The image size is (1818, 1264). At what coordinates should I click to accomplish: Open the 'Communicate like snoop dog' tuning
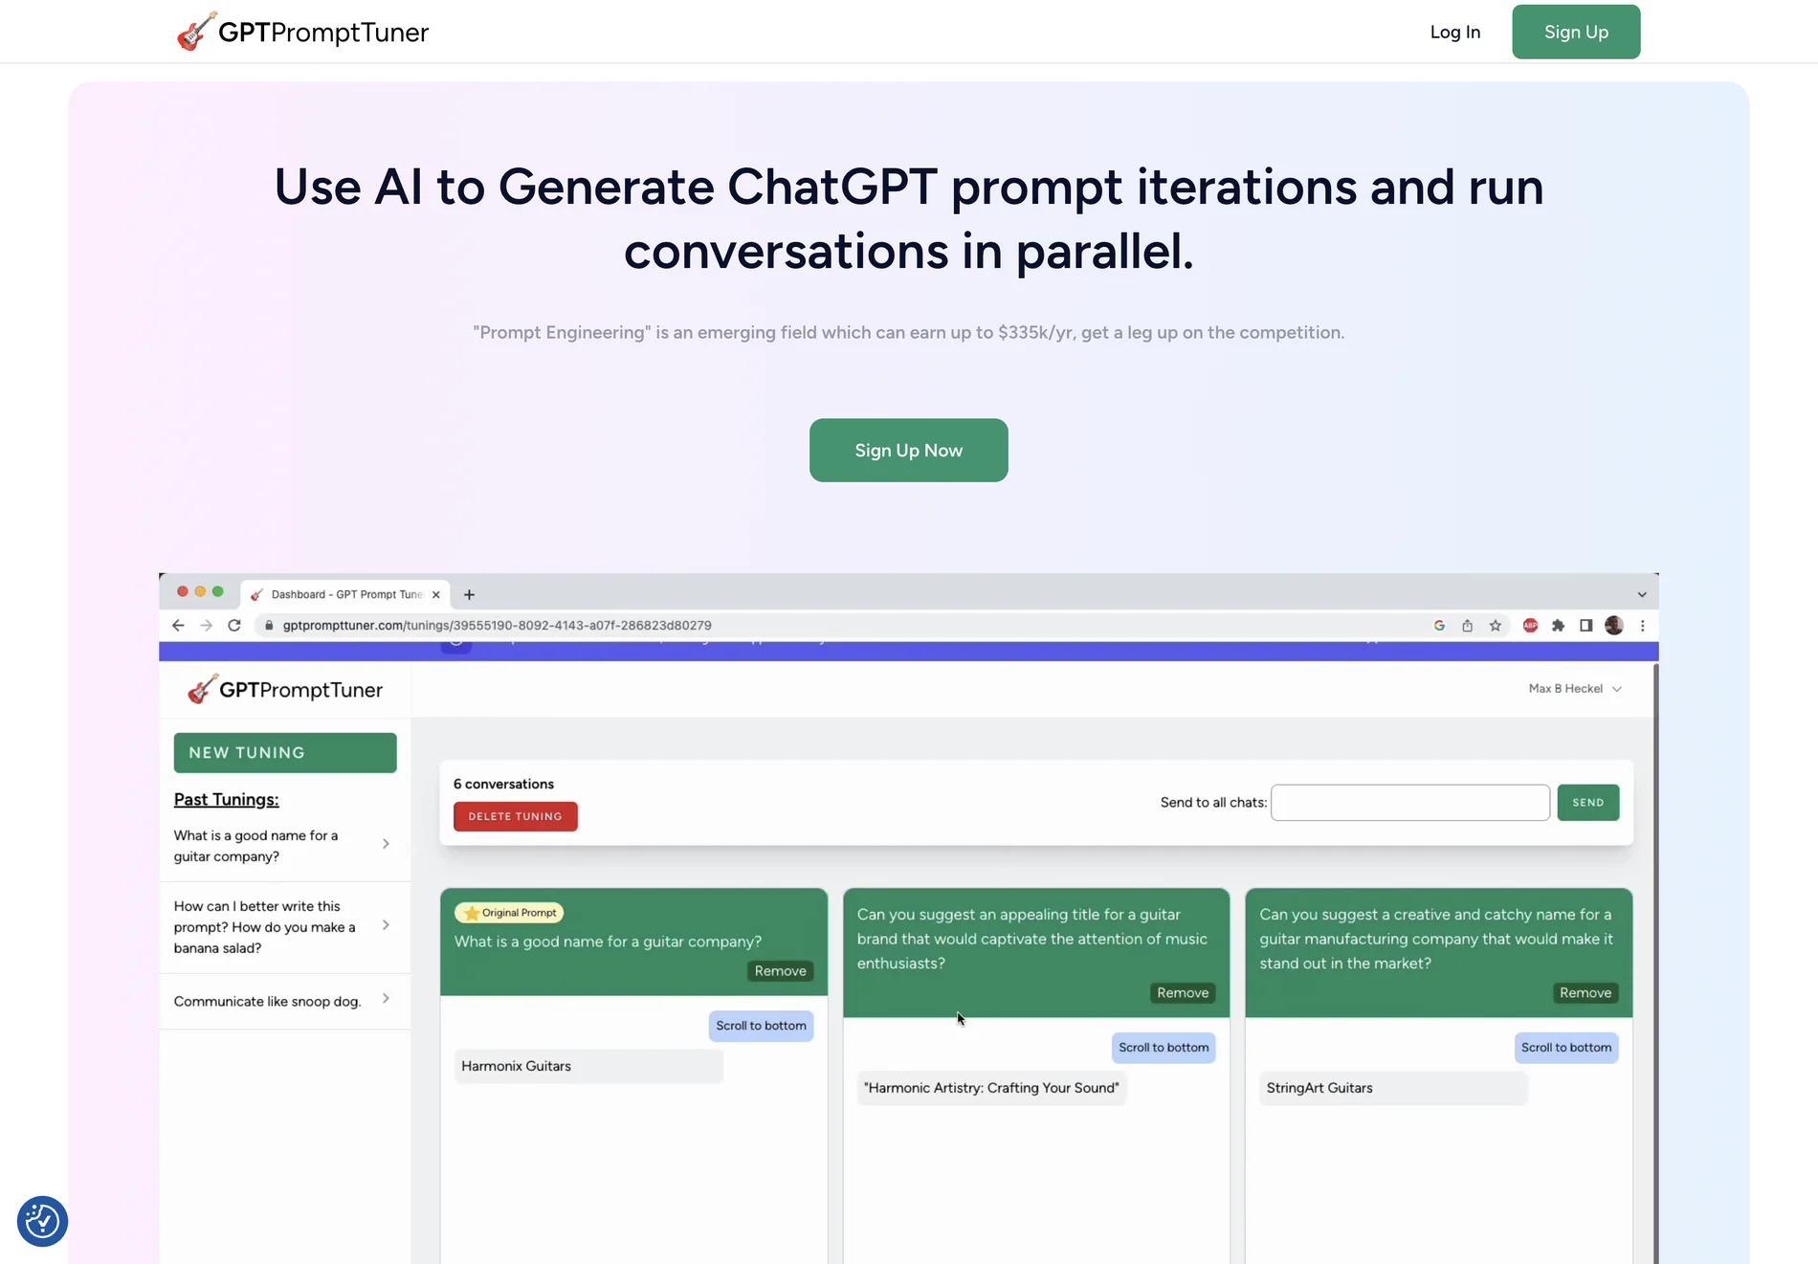267,1001
